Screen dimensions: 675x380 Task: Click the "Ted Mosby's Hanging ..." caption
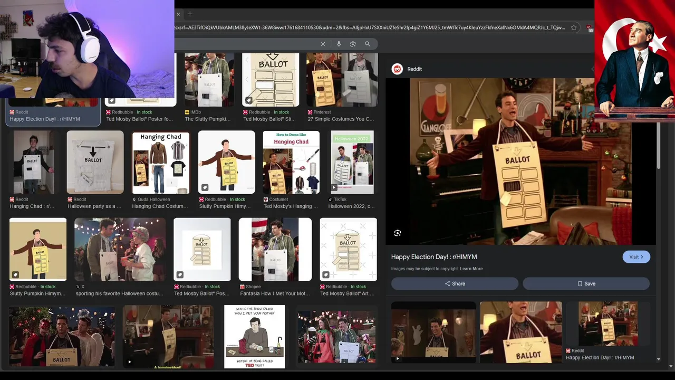291,206
